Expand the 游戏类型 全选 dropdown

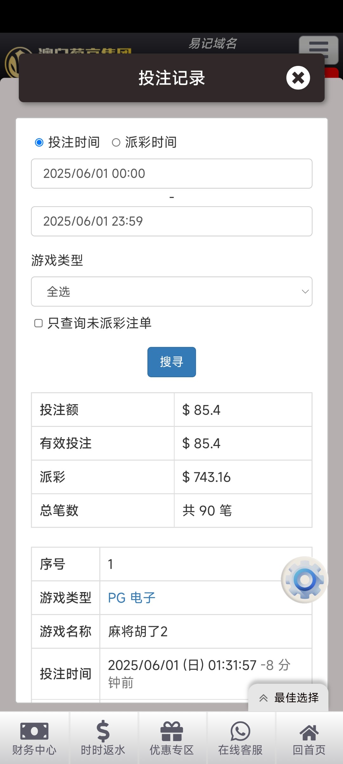[x=171, y=292]
